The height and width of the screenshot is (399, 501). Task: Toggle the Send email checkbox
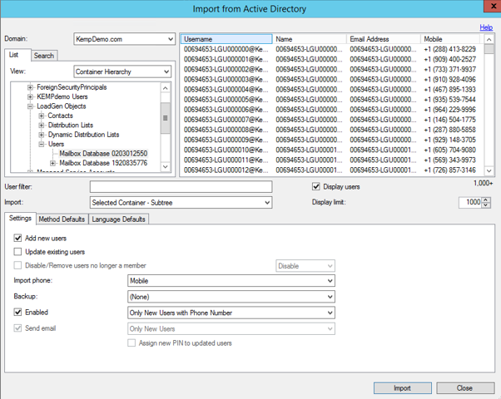pos(18,328)
